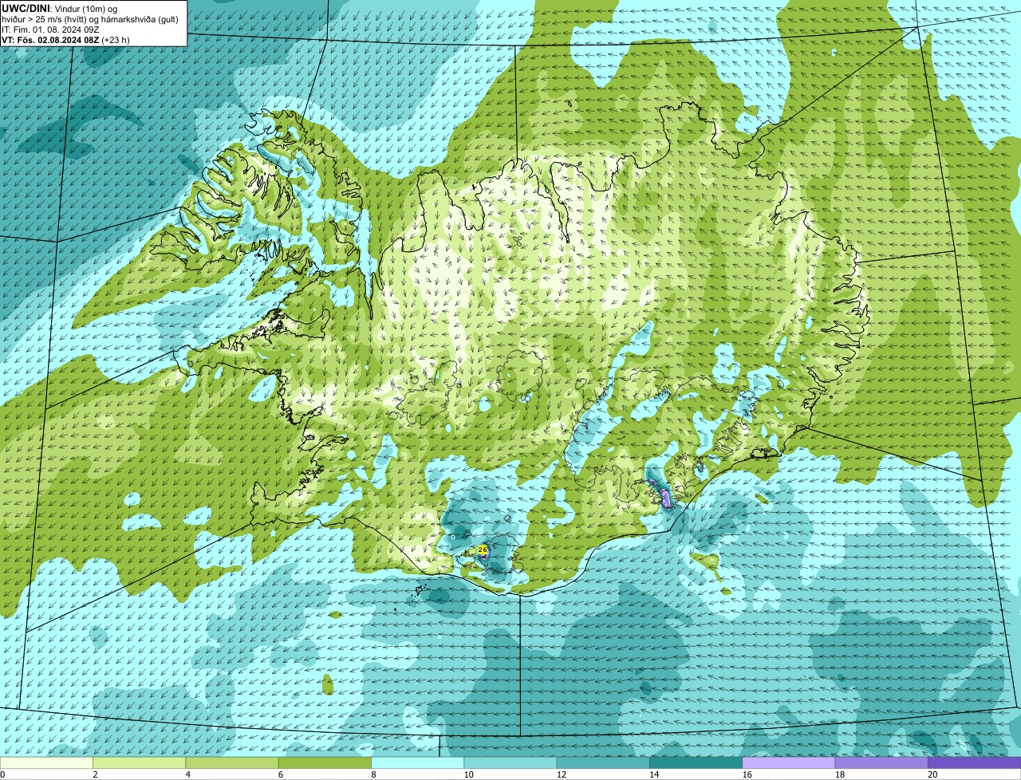Select the 14–16 m/s dark teal swatch
This screenshot has width=1021, height=780.
(x=696, y=763)
